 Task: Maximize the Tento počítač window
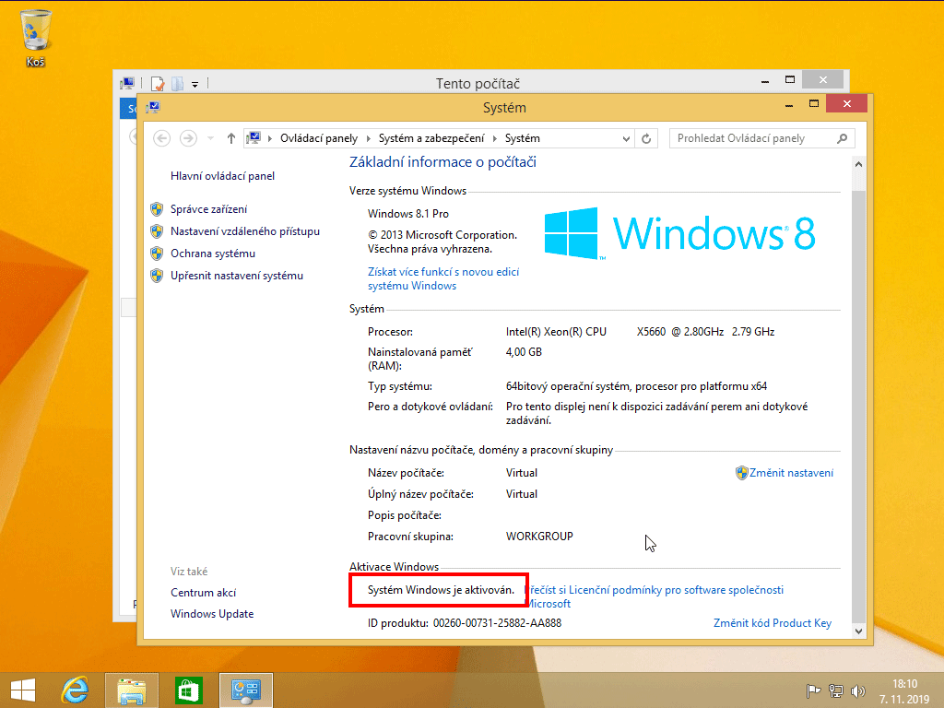[x=790, y=80]
